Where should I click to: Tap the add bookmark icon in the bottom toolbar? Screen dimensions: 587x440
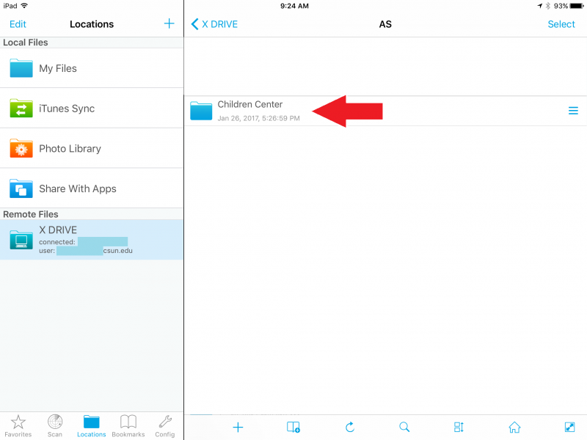(293, 427)
